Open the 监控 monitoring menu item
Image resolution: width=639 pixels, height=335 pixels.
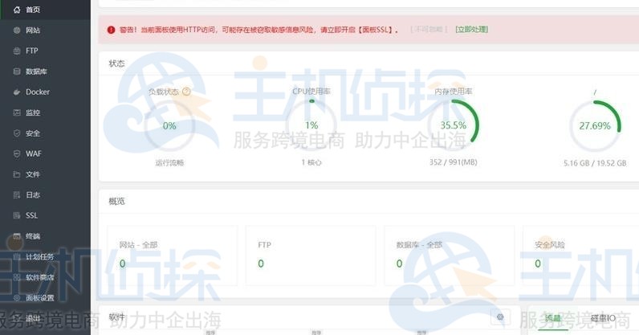32,112
